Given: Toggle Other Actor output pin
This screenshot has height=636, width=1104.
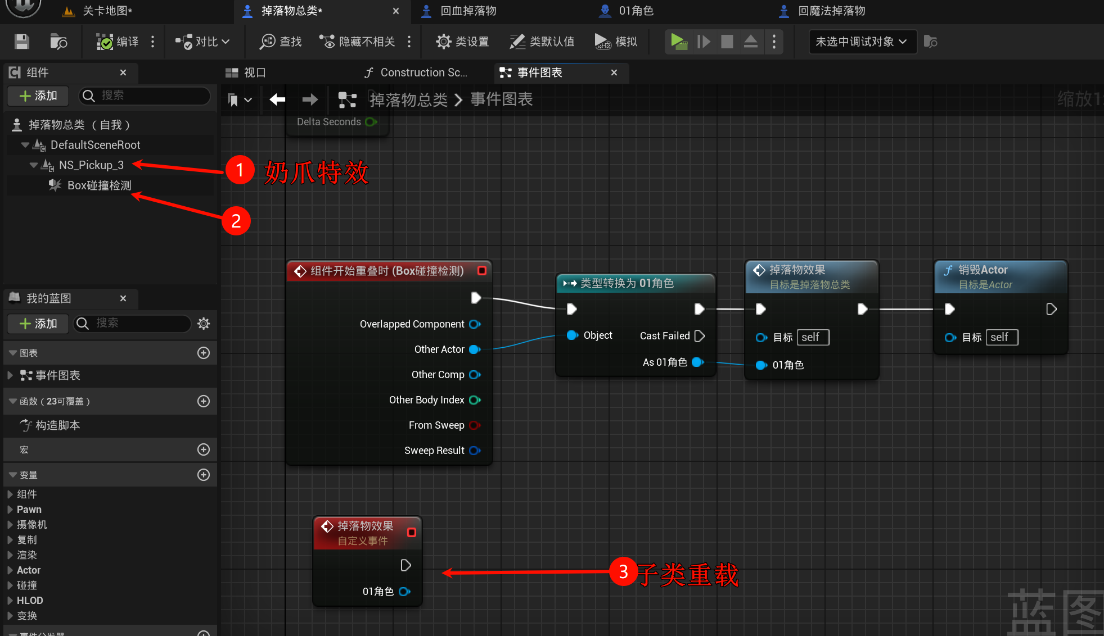Looking at the screenshot, I should [475, 349].
